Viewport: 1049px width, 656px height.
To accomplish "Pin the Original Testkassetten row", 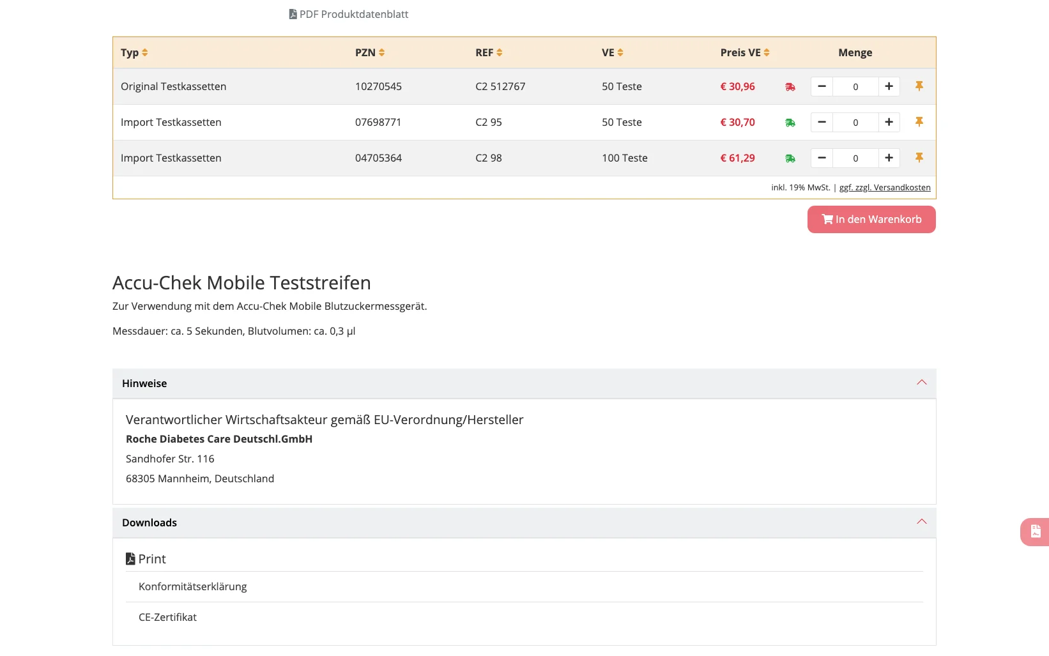I will pyautogui.click(x=919, y=86).
